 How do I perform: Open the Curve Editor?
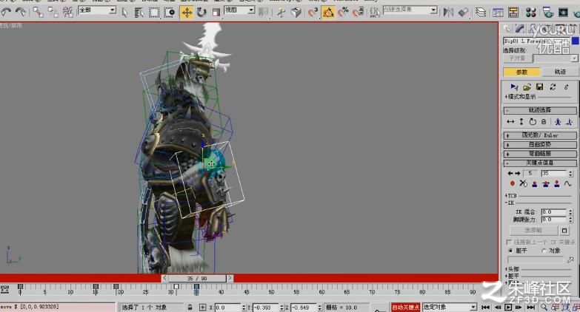click(x=498, y=13)
